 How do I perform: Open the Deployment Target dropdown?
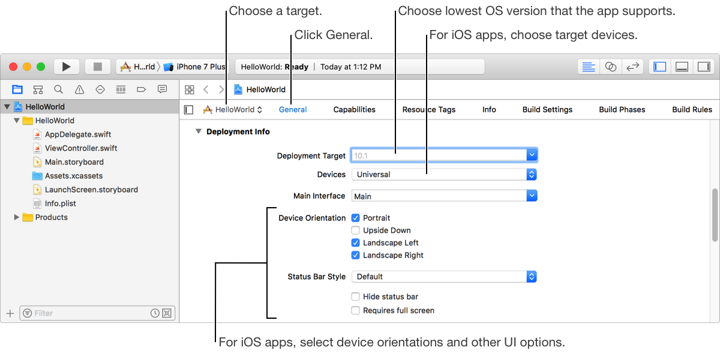tap(532, 155)
